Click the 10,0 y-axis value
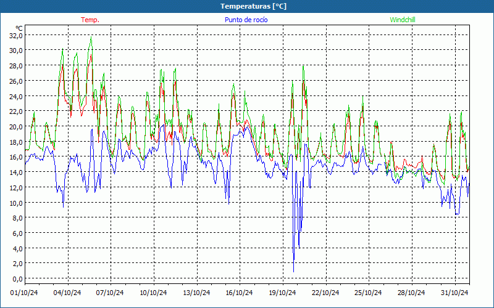Viewport: 494px width, 308px height. [16, 203]
